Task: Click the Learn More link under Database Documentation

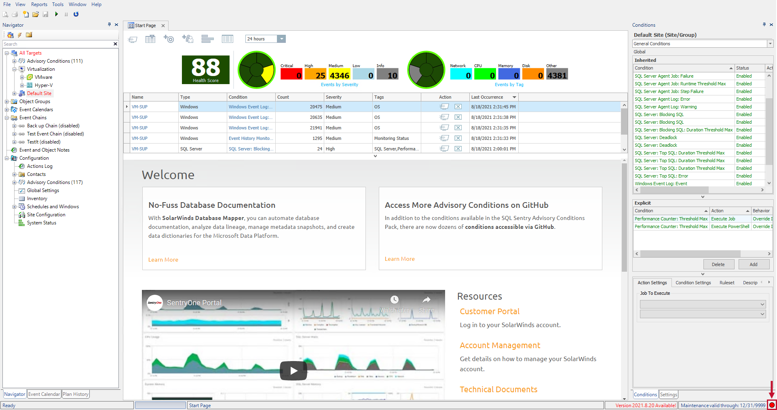Action: pyautogui.click(x=163, y=260)
